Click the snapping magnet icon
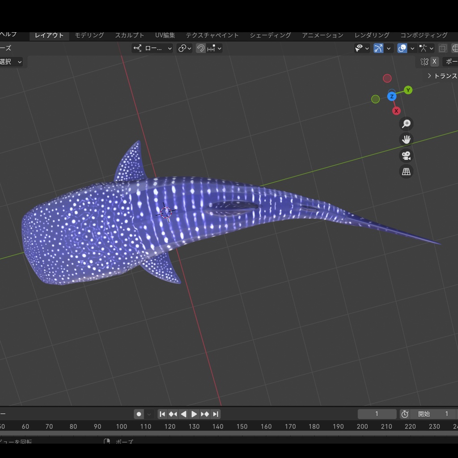Image resolution: width=458 pixels, height=458 pixels. coord(200,48)
